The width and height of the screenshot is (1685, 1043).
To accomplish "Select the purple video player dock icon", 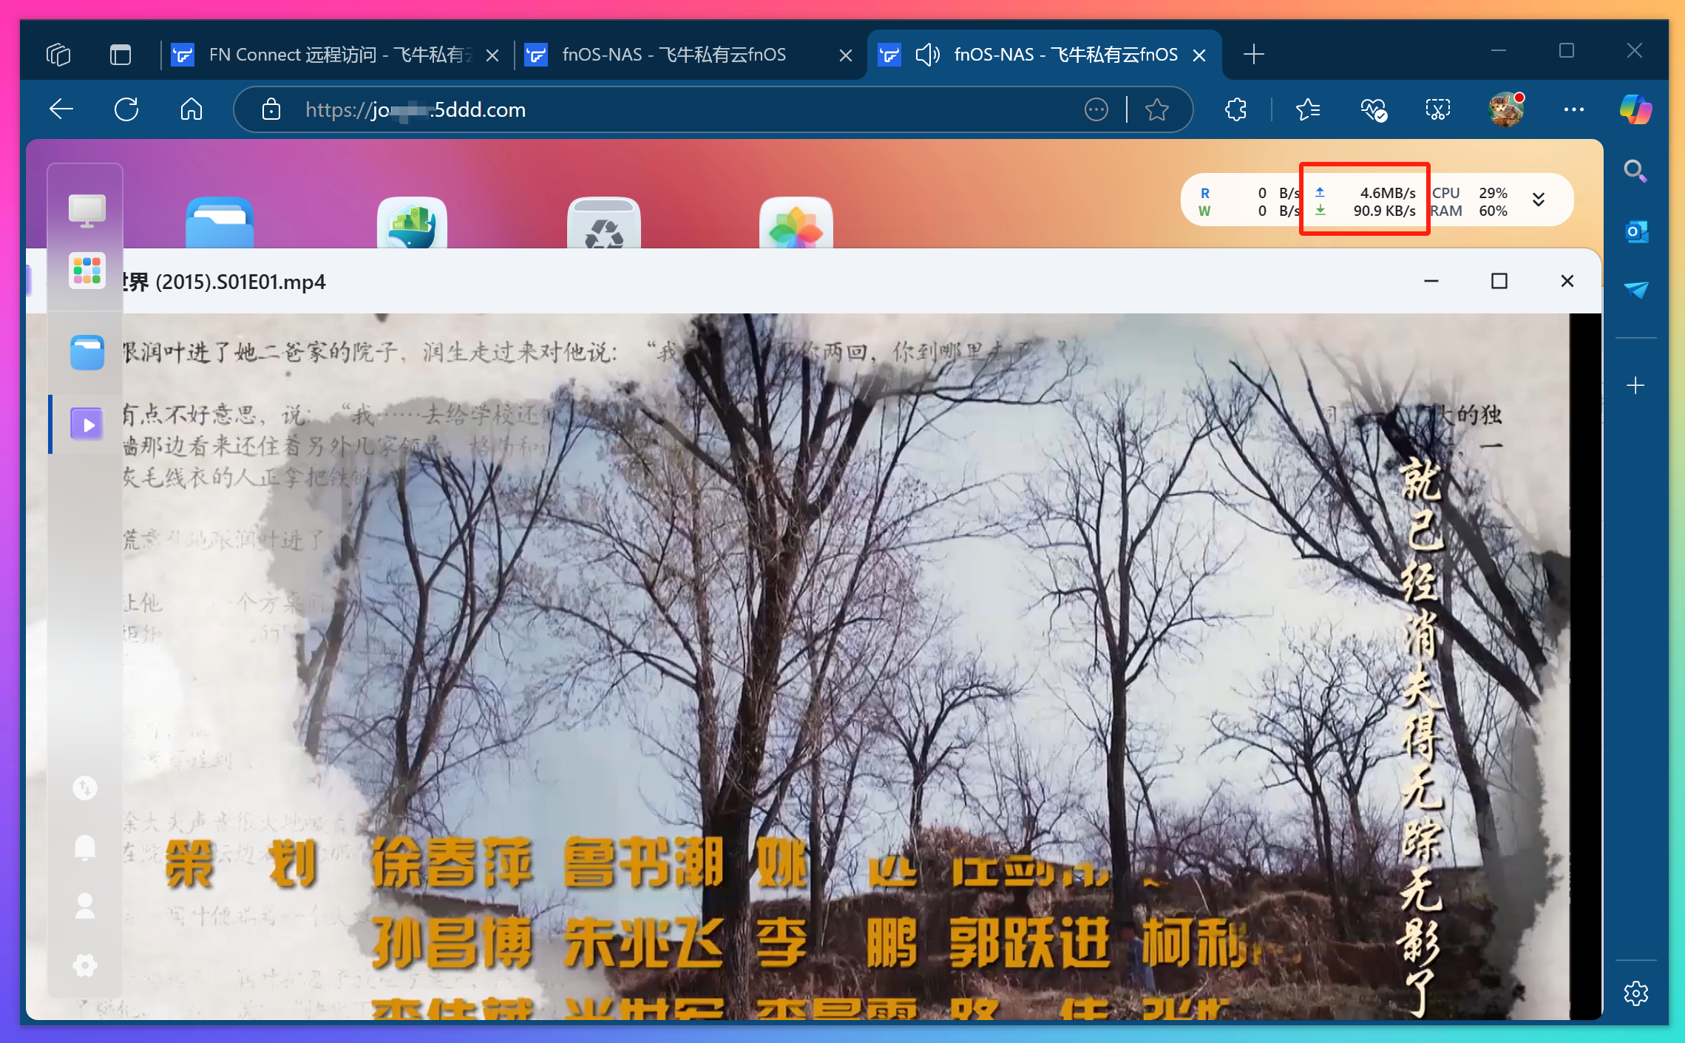I will [87, 424].
